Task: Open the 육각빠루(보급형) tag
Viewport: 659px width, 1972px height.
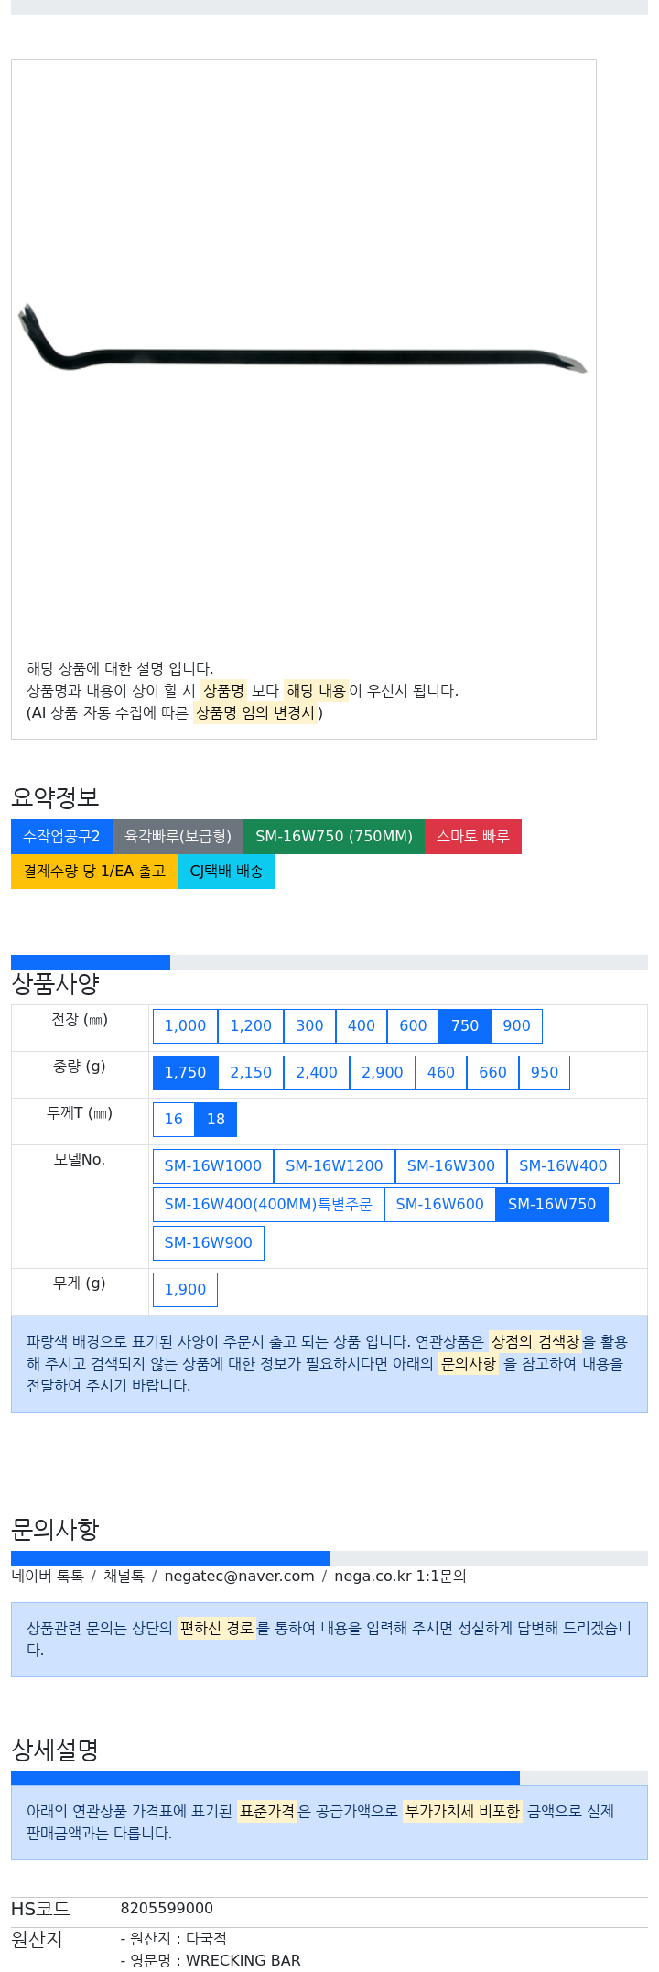Action: [x=178, y=836]
